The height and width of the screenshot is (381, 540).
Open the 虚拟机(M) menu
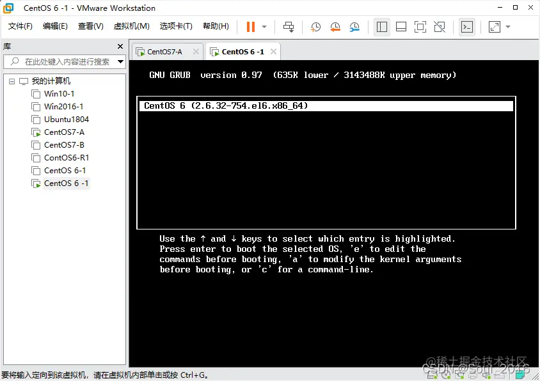(x=132, y=26)
